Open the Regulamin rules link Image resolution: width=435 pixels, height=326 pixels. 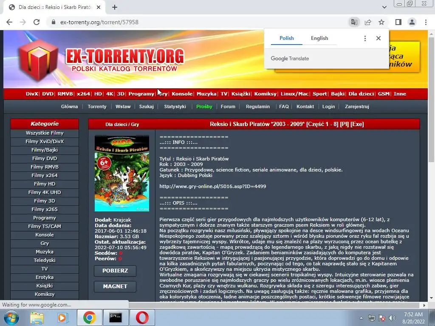(x=258, y=107)
